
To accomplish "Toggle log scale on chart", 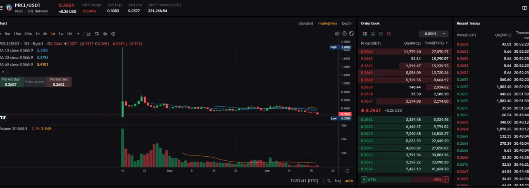I will [338, 181].
